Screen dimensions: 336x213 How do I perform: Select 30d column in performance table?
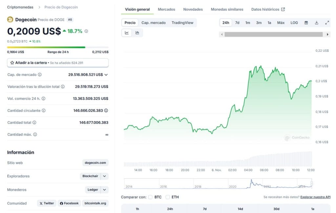(276, 209)
